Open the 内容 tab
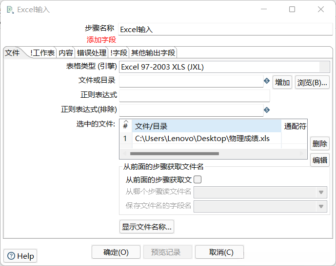 [65, 53]
